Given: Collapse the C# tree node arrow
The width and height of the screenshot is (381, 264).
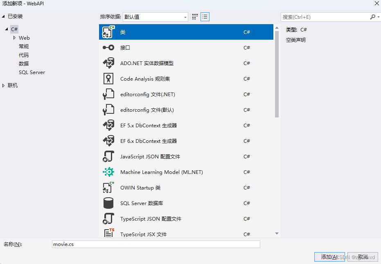Looking at the screenshot, I should pos(7,29).
